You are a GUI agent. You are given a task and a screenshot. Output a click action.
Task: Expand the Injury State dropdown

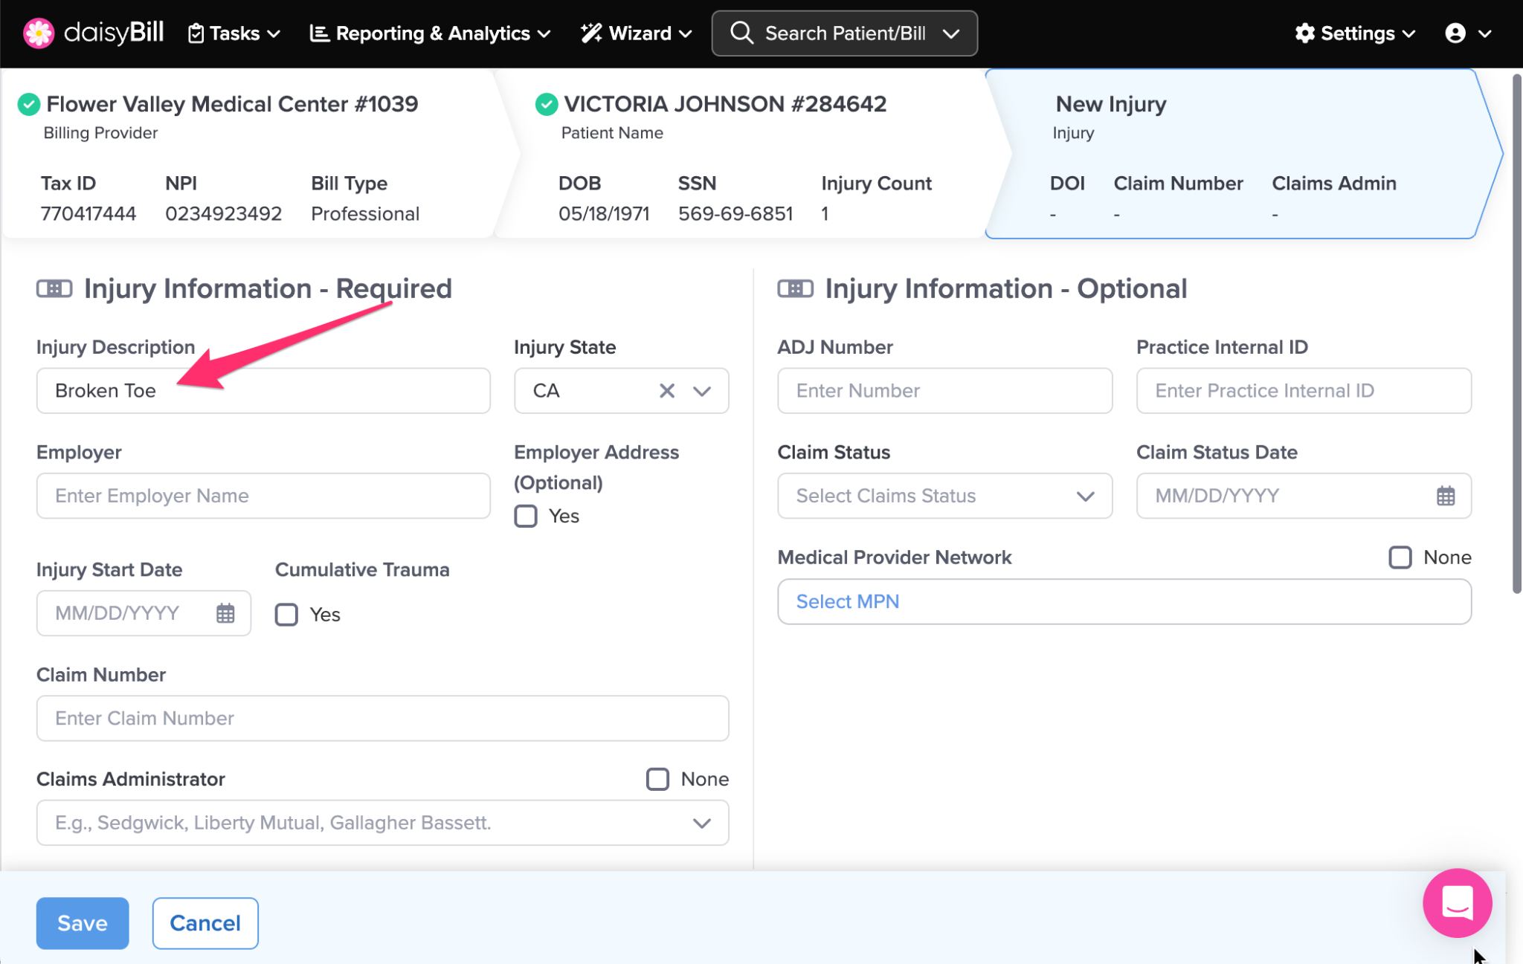701,390
